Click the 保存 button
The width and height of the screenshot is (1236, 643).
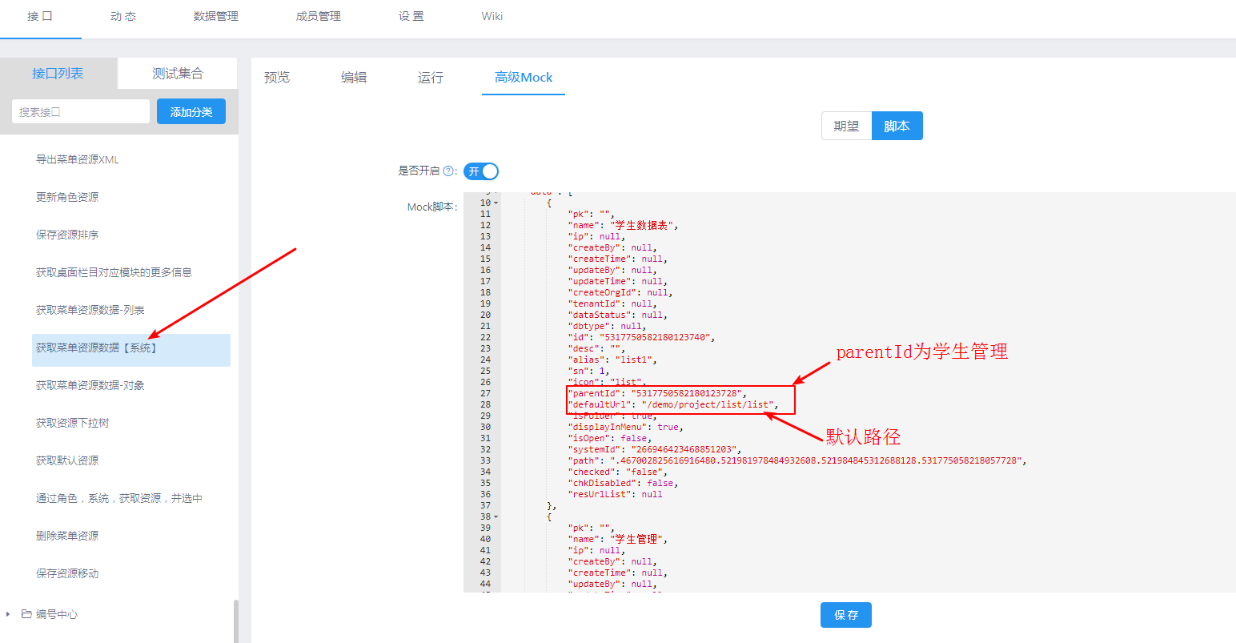point(845,615)
